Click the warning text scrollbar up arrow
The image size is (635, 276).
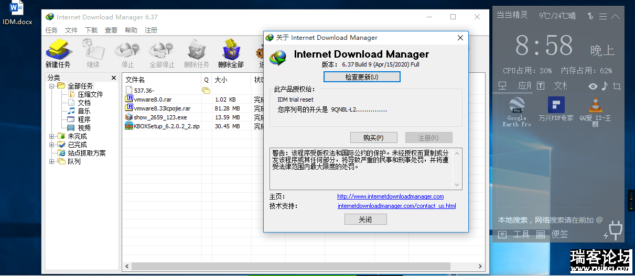point(457,152)
